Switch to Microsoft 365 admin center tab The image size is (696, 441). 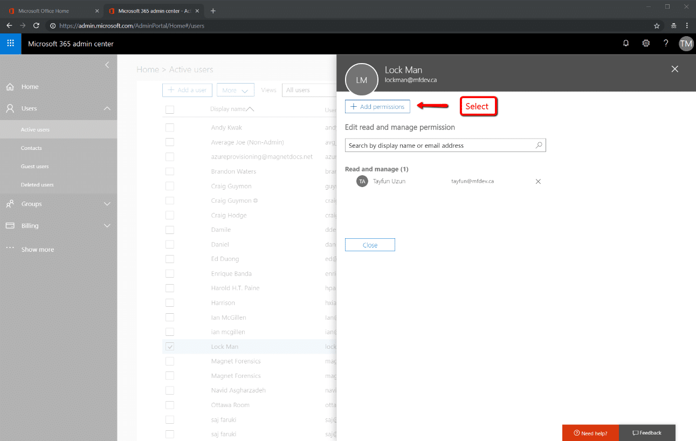(x=154, y=11)
